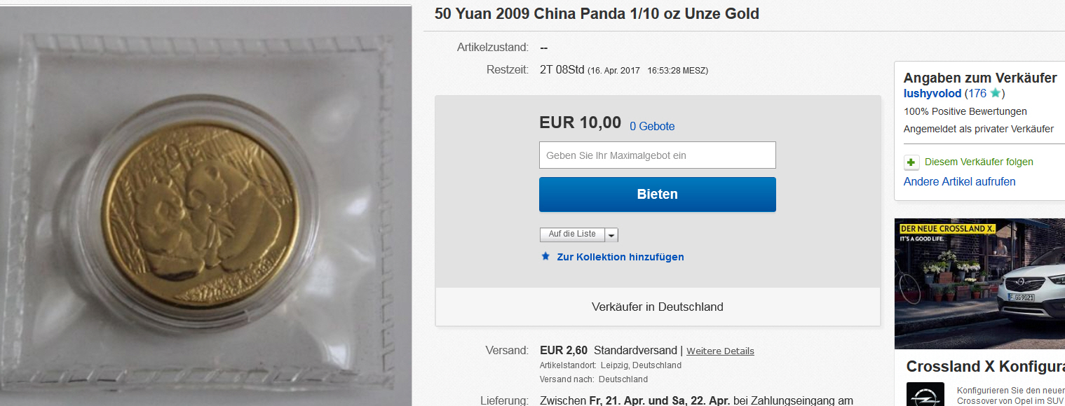Click the Auf die Liste button

[x=572, y=234]
